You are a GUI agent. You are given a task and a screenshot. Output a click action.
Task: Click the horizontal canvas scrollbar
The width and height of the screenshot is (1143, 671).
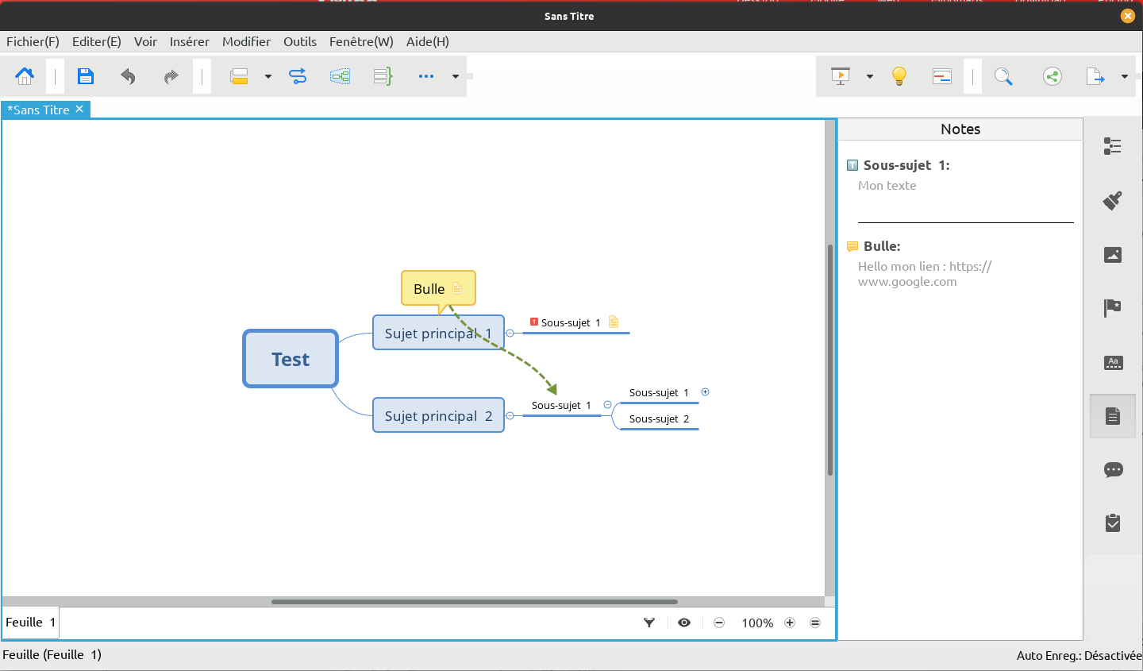tap(475, 602)
